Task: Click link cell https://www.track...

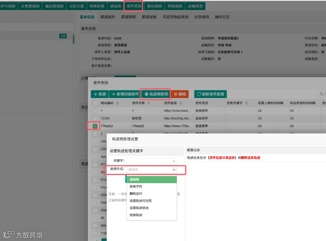Action: (177, 111)
